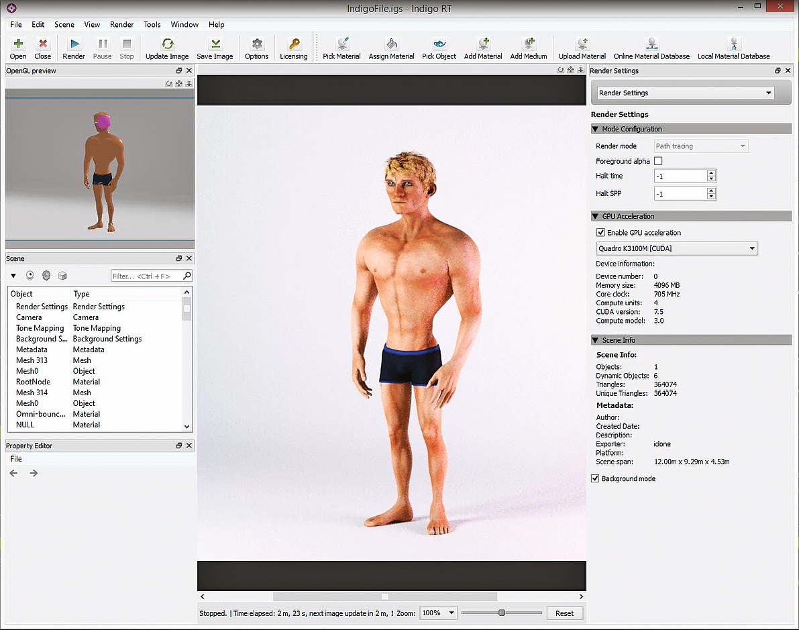Open the Tools menu
Screen dimensions: 799x630
[152, 24]
